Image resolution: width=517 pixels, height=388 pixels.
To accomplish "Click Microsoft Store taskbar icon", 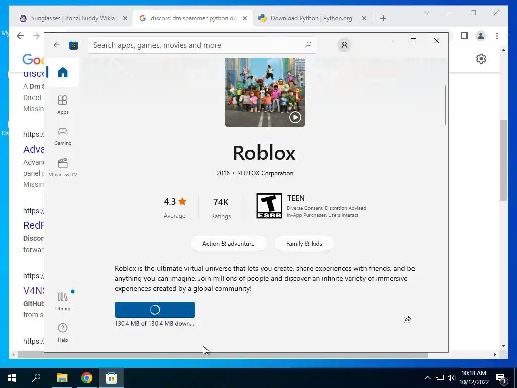I will [x=112, y=378].
